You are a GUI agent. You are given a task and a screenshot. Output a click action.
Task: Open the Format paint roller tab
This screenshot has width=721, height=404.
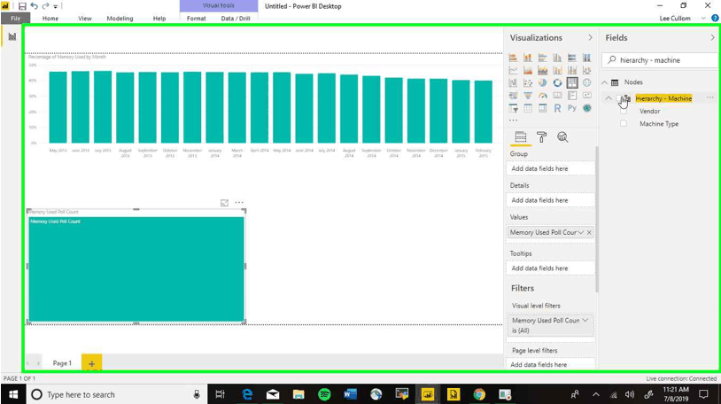[x=542, y=137]
